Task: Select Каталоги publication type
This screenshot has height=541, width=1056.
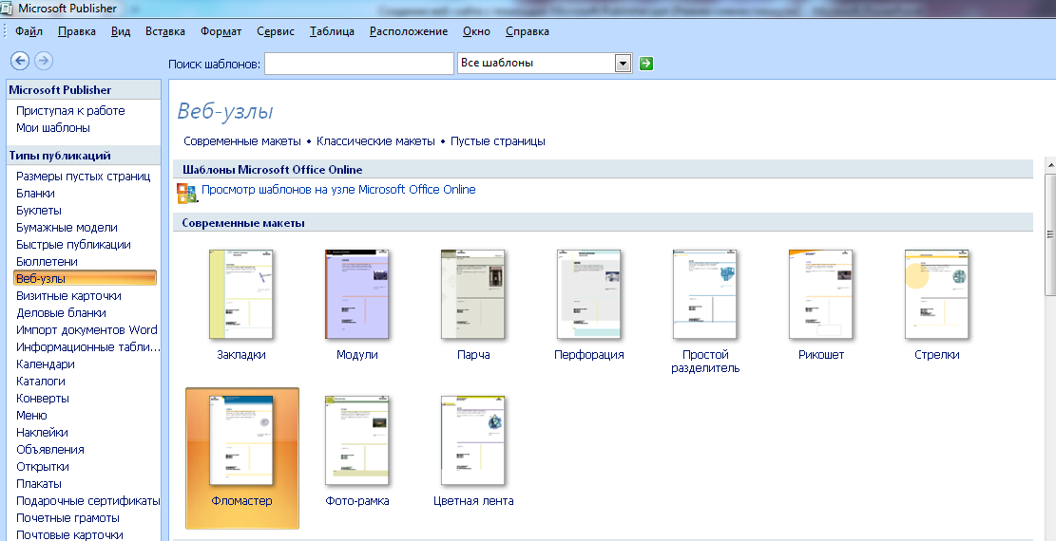Action: [x=41, y=382]
